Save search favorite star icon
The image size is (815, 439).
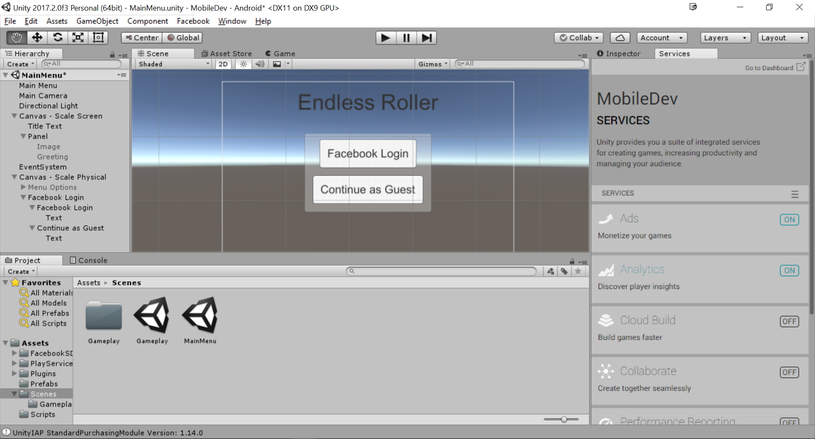[x=578, y=271]
